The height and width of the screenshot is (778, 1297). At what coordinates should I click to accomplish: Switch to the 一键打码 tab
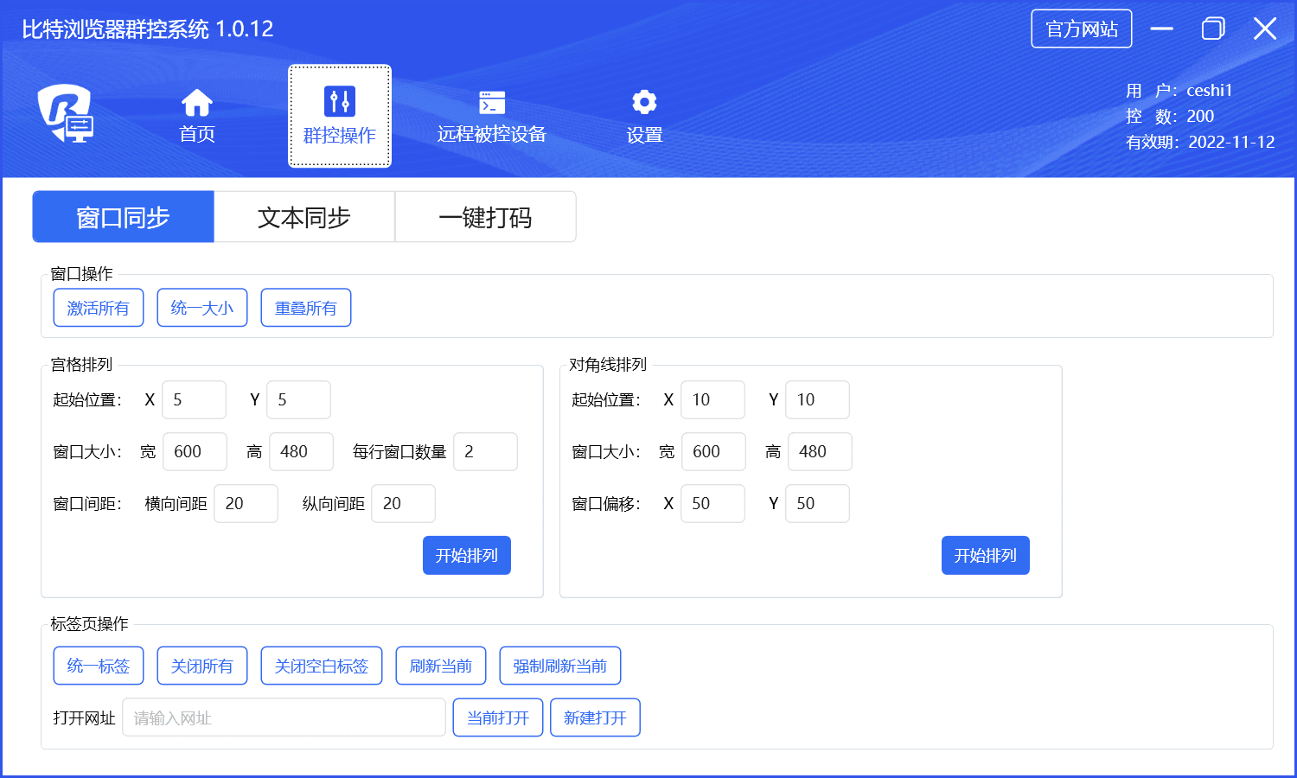(485, 217)
